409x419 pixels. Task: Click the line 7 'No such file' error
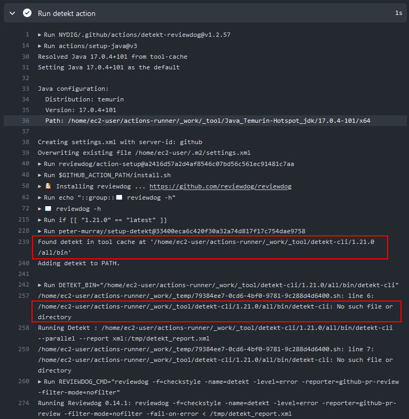tap(215, 360)
